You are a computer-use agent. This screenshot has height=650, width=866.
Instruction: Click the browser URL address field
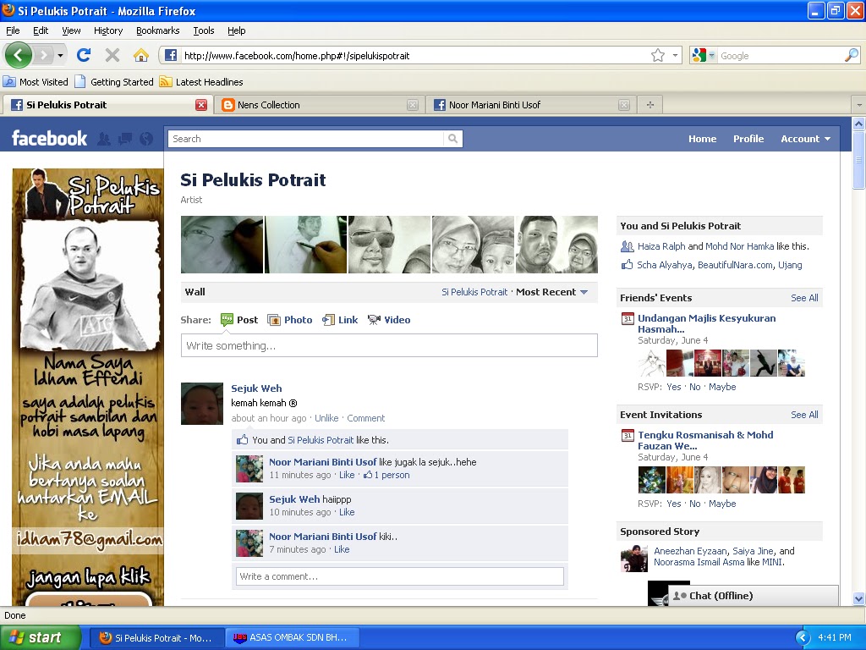click(413, 55)
